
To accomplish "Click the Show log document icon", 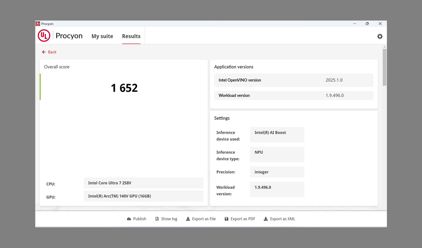I will (157, 219).
